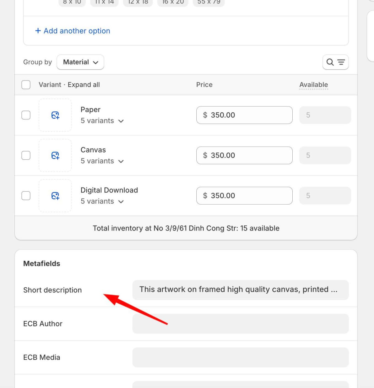Expand the 5 variants under Paper

[x=103, y=121]
